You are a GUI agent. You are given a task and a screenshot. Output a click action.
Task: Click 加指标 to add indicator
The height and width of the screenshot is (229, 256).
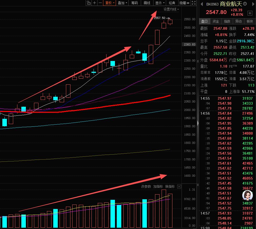[158, 186]
